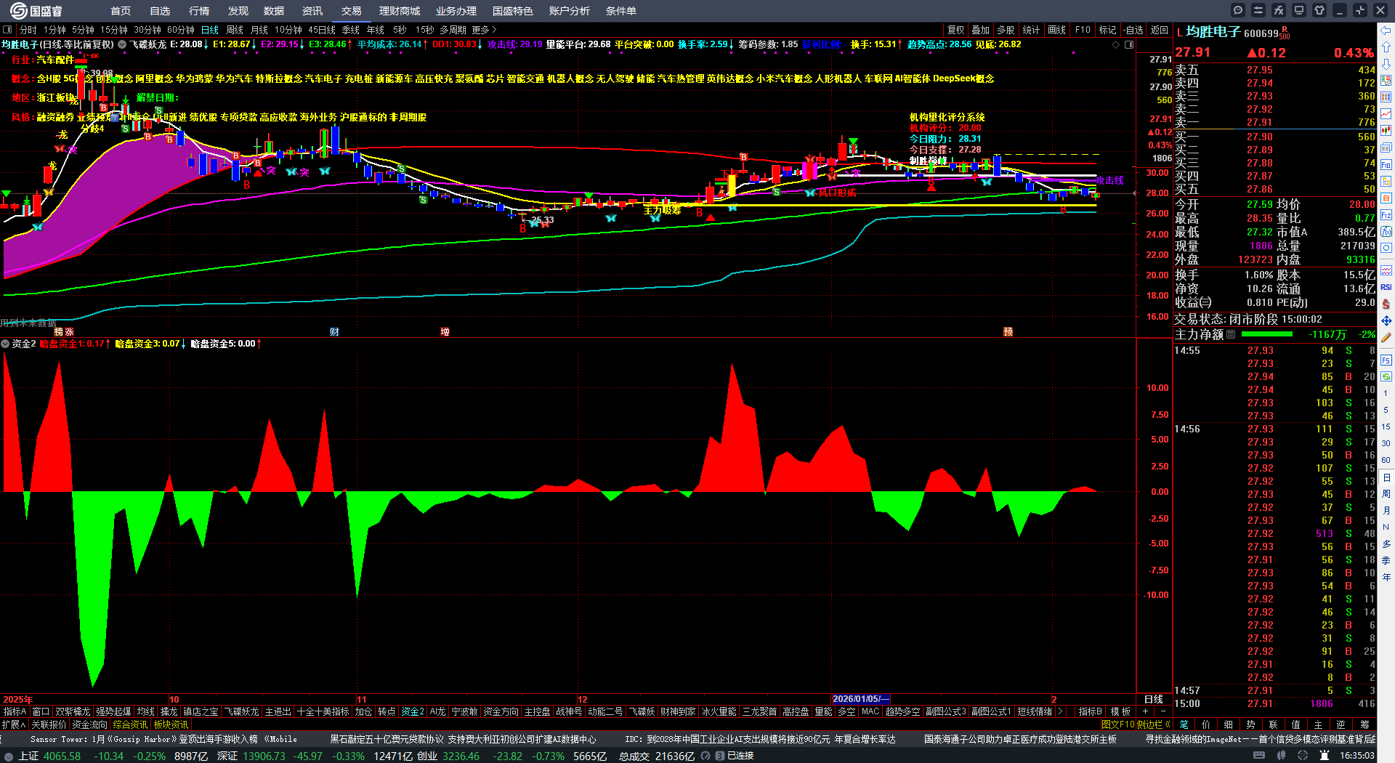Click the green 主力净额 progress bar

coord(1267,334)
